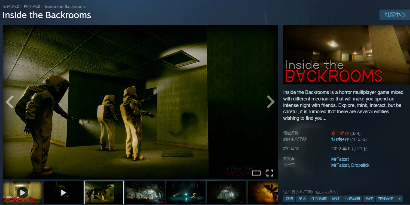The height and width of the screenshot is (205, 410).
Task: Select the 生存恐怖 tag
Action: 319,198
